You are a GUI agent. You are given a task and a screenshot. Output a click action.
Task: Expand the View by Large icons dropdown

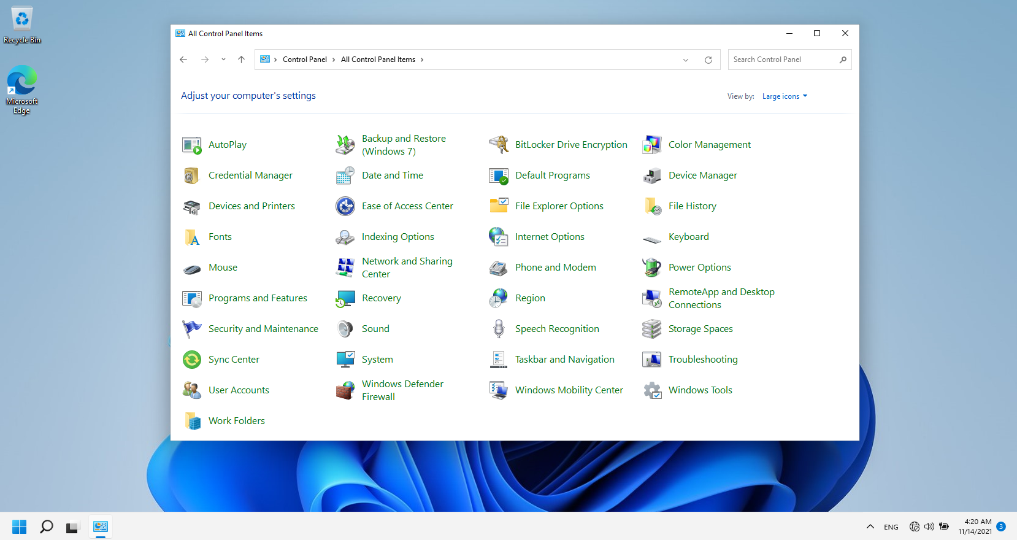coord(785,96)
